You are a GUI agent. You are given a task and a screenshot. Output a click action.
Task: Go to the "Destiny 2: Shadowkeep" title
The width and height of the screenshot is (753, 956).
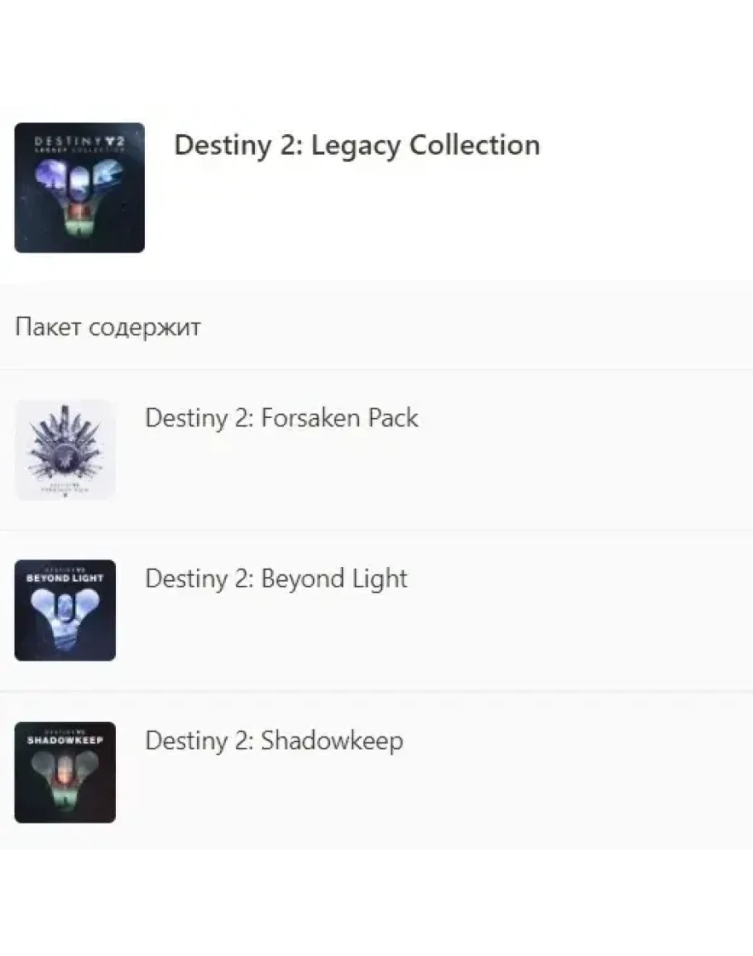coord(274,740)
